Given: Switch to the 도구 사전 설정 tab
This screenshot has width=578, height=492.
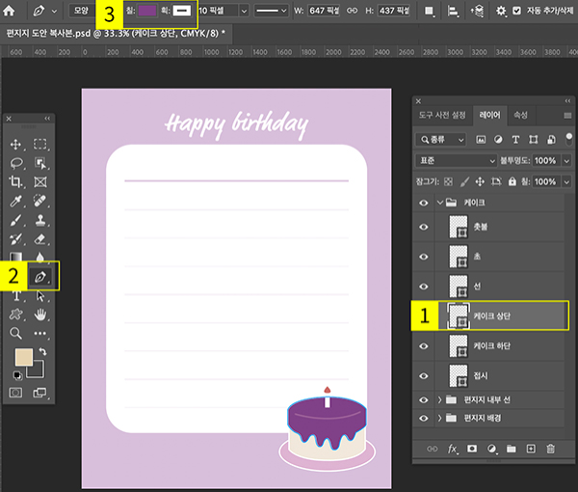Looking at the screenshot, I should point(441,115).
